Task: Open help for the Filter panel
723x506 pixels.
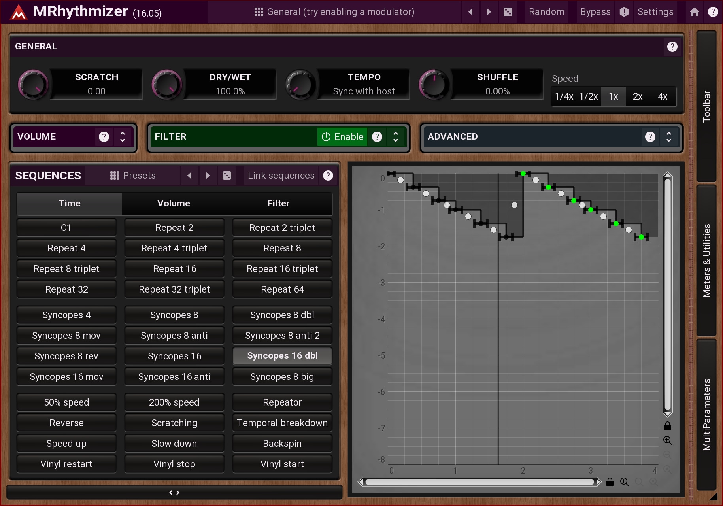Action: tap(377, 137)
